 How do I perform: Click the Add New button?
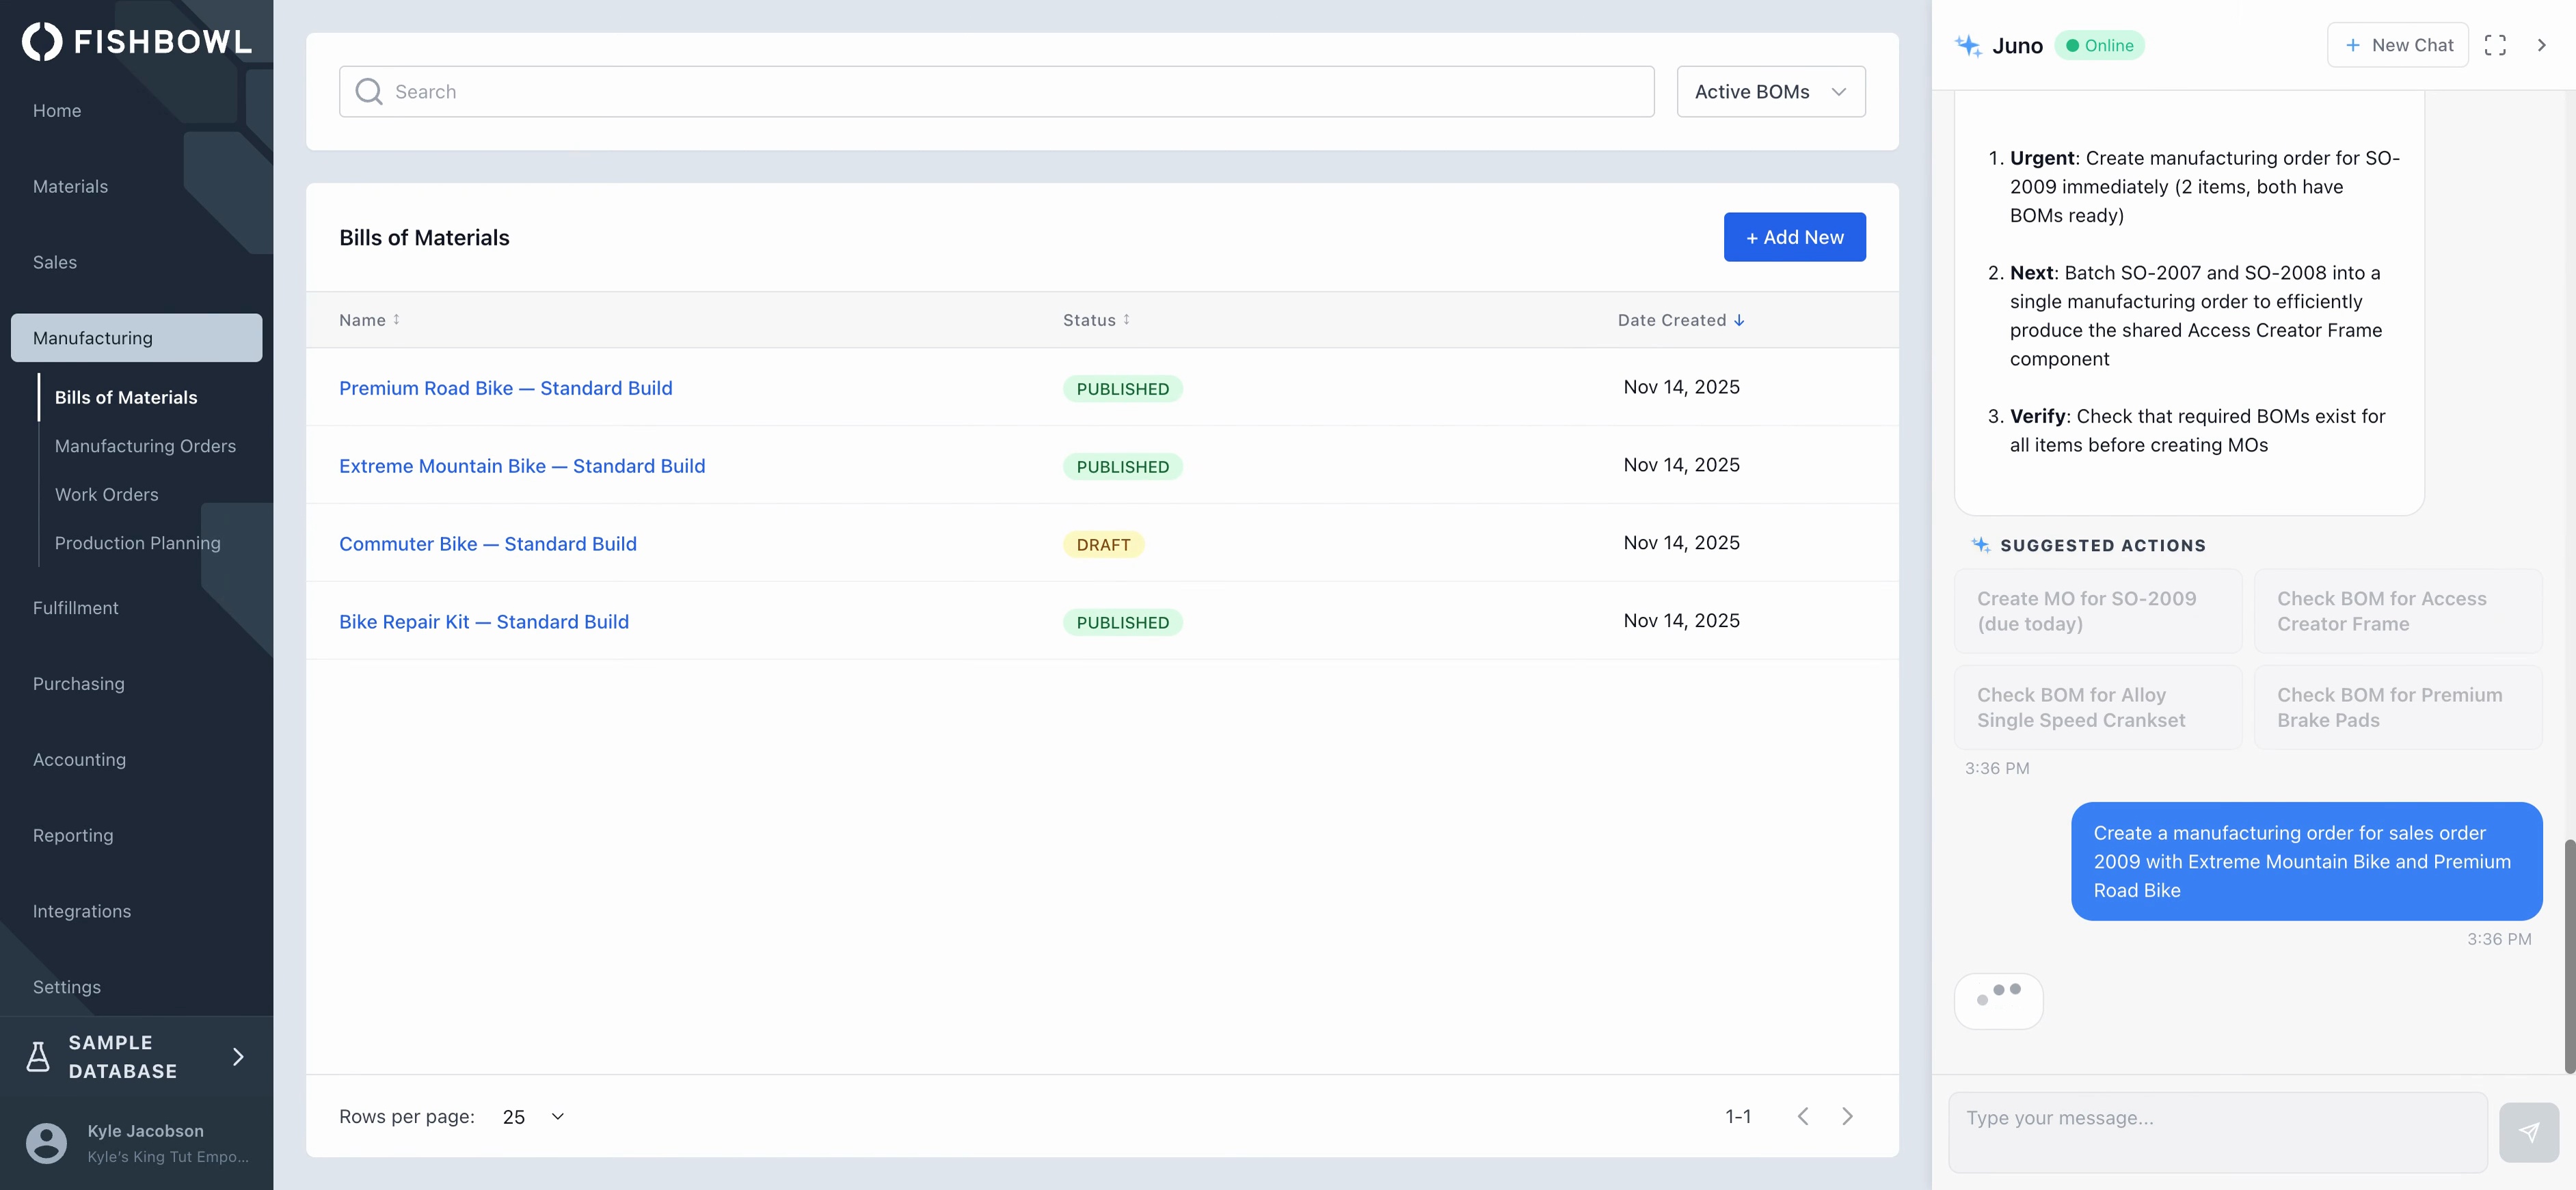(x=1794, y=237)
